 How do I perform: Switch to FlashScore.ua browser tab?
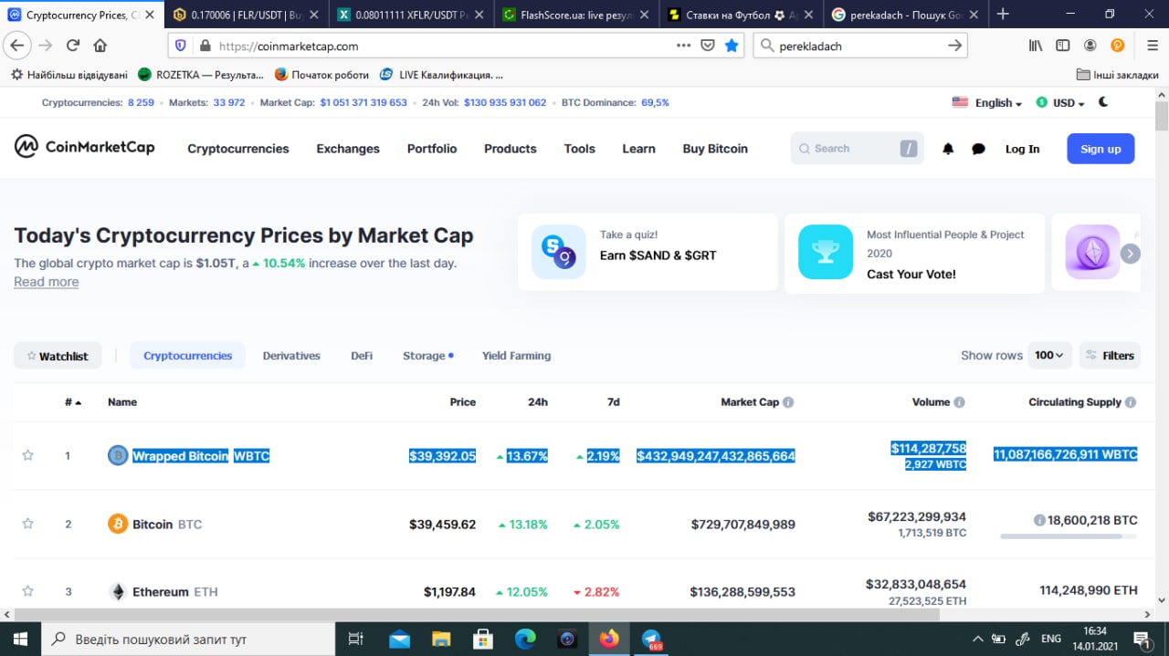click(577, 15)
